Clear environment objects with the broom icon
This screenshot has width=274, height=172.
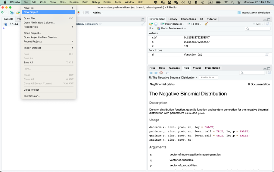206,24
